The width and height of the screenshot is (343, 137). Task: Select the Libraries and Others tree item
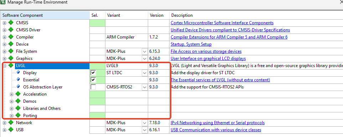[x=42, y=108]
